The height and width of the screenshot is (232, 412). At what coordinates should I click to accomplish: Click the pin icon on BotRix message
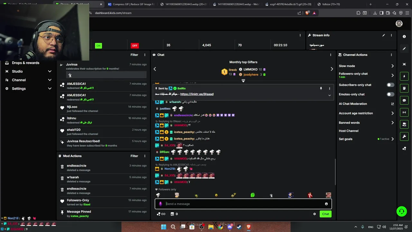point(321,88)
